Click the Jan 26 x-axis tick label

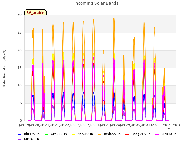click(95, 125)
